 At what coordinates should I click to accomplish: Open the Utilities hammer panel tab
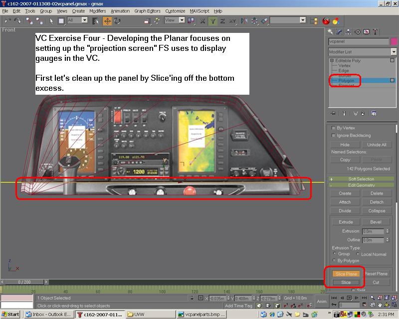pos(375,32)
